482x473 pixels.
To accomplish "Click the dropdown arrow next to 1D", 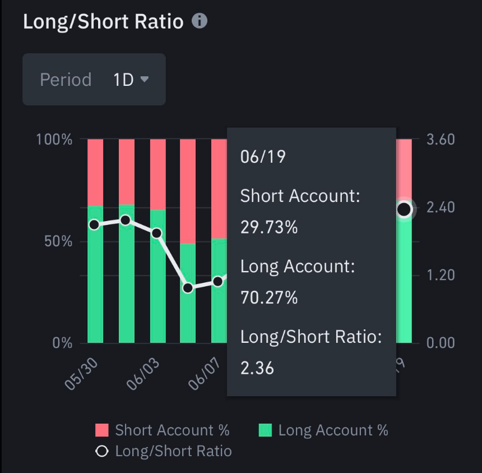I will click(x=144, y=80).
